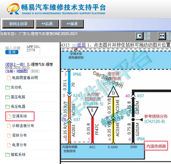Click the 智能系统 folder icon

(8, 155)
